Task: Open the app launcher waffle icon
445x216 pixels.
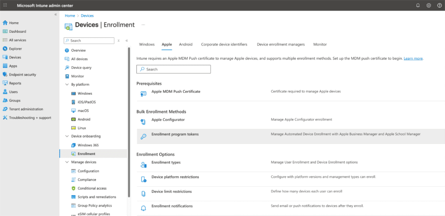Action: (5, 5)
